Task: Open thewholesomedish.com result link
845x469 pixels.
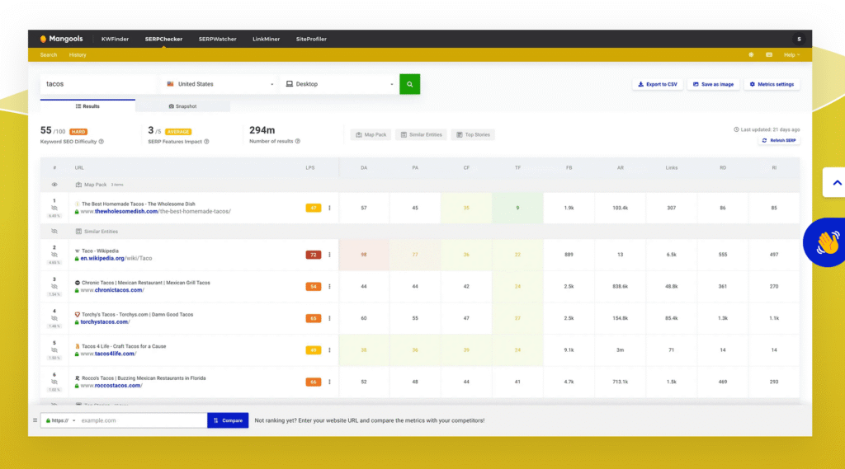Action: coord(155,212)
